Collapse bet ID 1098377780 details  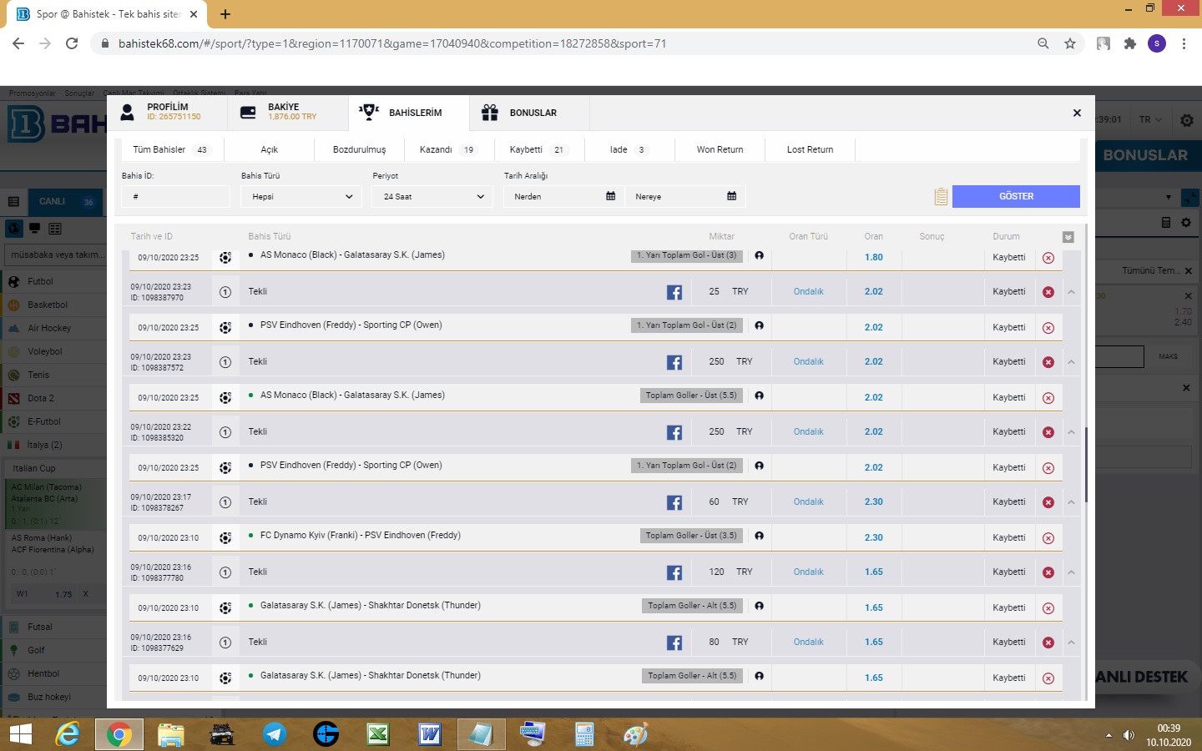coord(1071,572)
